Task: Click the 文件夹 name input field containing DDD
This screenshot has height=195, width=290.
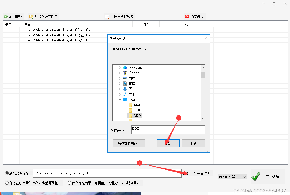Action: tap(168, 130)
